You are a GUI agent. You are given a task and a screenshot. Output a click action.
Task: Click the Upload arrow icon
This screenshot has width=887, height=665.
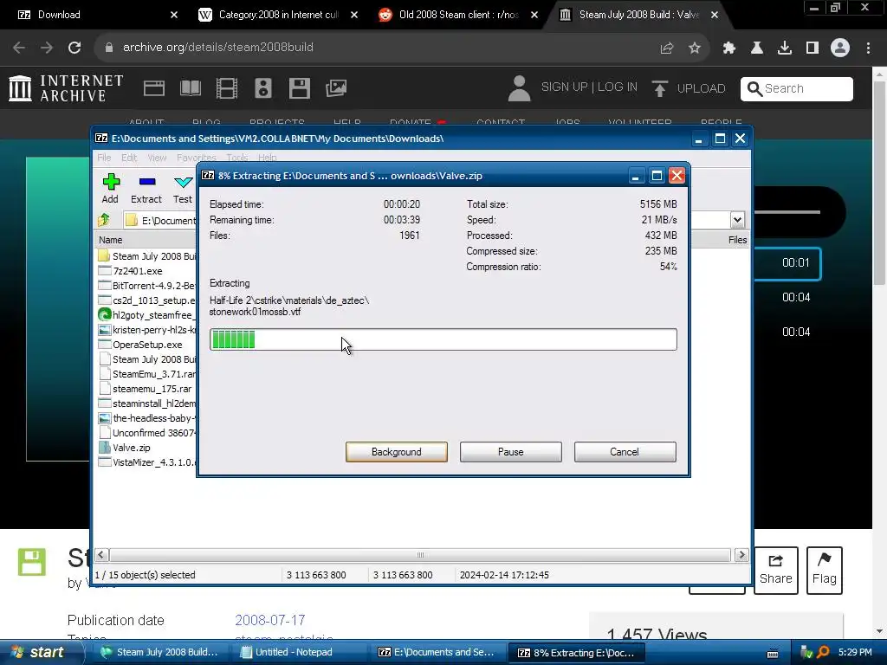pos(659,88)
